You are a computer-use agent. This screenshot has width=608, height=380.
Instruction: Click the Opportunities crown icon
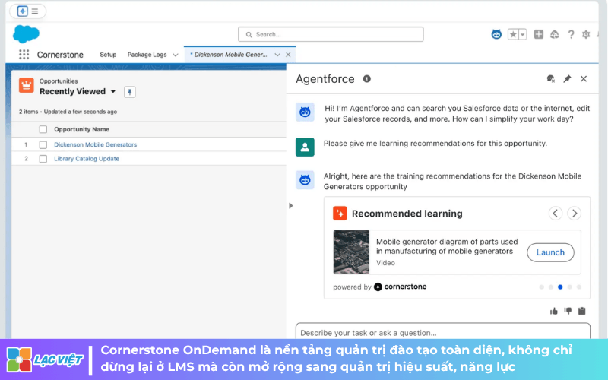(27, 85)
